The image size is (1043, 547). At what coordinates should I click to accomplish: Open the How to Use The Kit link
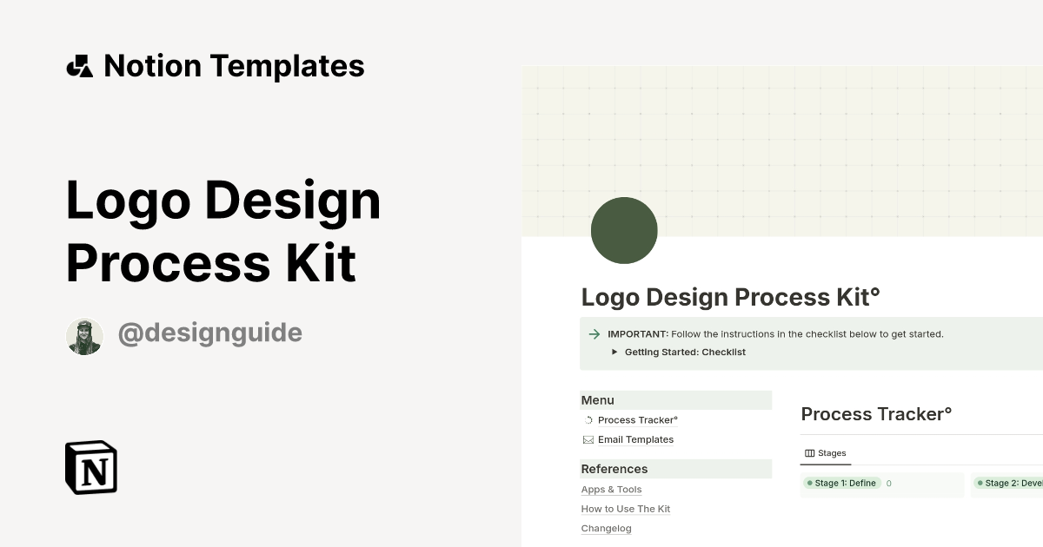click(625, 509)
